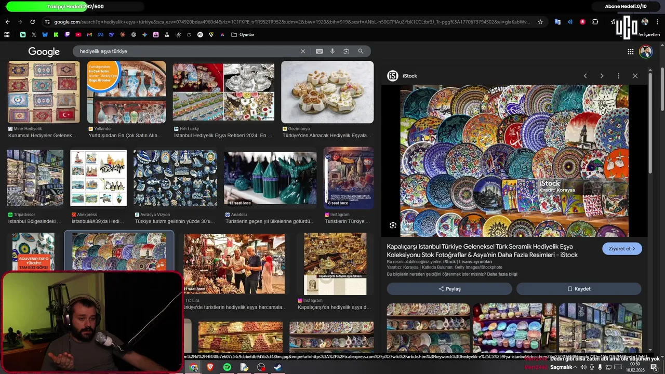Open the Meta bookmark
Viewport: 665px width, 374px height.
[x=100, y=35]
